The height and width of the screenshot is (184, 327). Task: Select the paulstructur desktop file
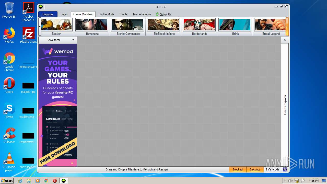(x=28, y=113)
